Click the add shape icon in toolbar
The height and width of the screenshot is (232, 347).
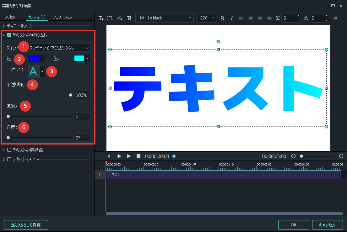click(x=110, y=18)
